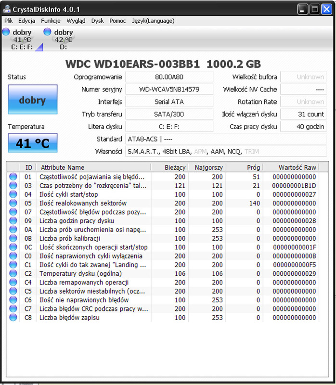Click the ID column header
Viewport: 336px width, 385px height.
point(28,167)
